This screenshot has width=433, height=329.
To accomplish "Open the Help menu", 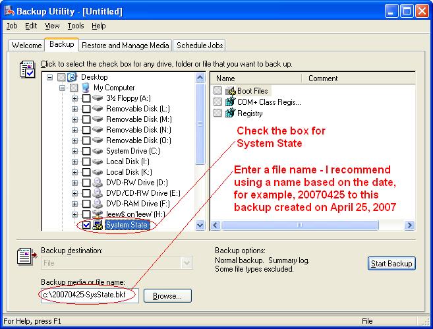I will pyautogui.click(x=99, y=26).
